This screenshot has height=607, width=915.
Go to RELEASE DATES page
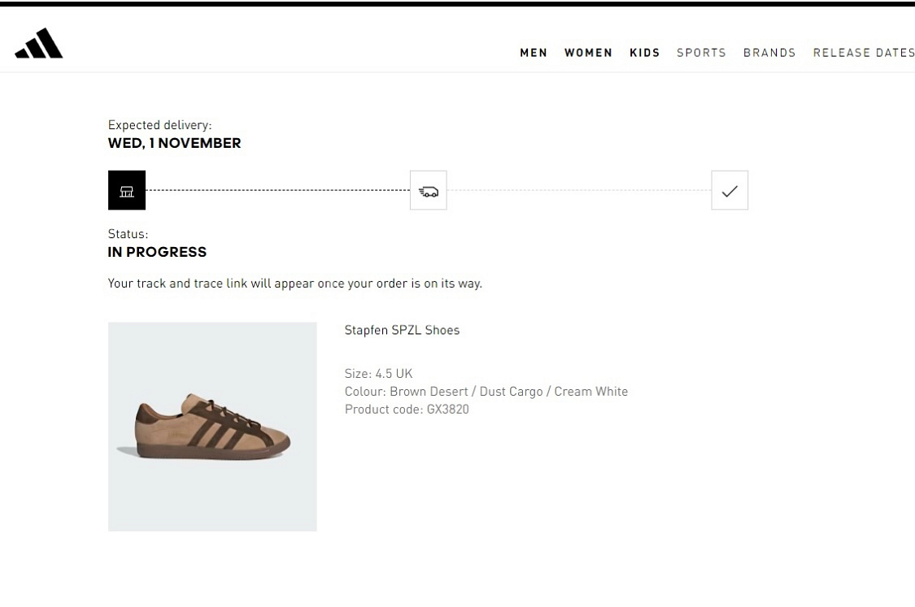(864, 53)
